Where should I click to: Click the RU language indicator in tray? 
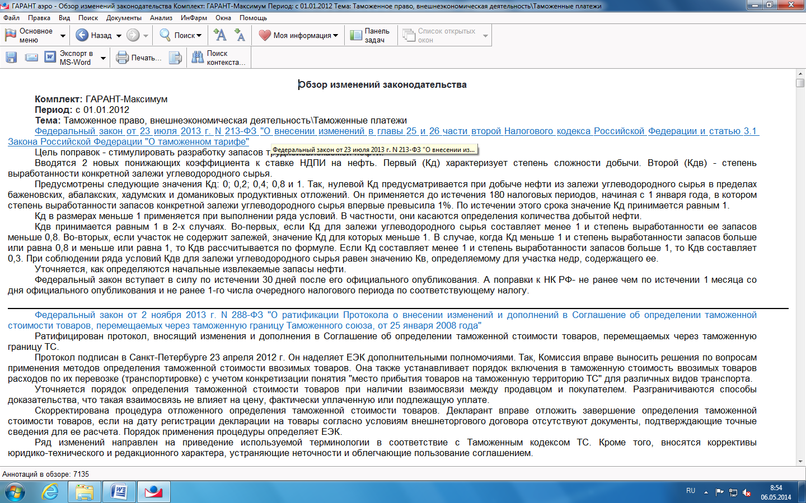(x=691, y=491)
